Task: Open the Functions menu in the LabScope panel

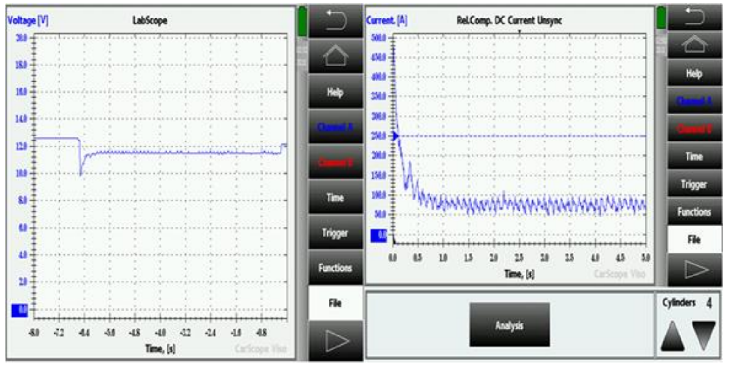Action: pyautogui.click(x=335, y=268)
